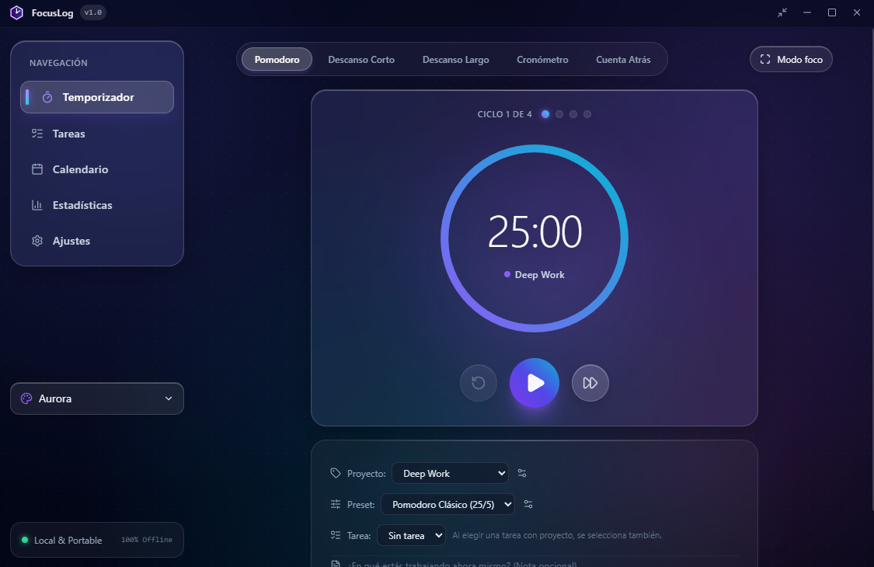The image size is (874, 567).
Task: Click the vertical scrollbar on the right
Action: click(871, 269)
